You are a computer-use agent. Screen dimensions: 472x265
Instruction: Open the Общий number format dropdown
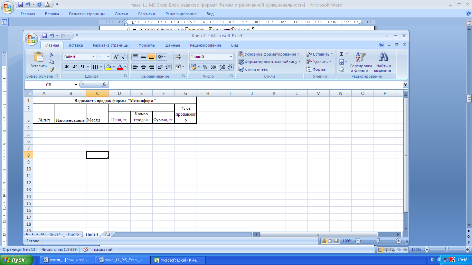pos(231,57)
